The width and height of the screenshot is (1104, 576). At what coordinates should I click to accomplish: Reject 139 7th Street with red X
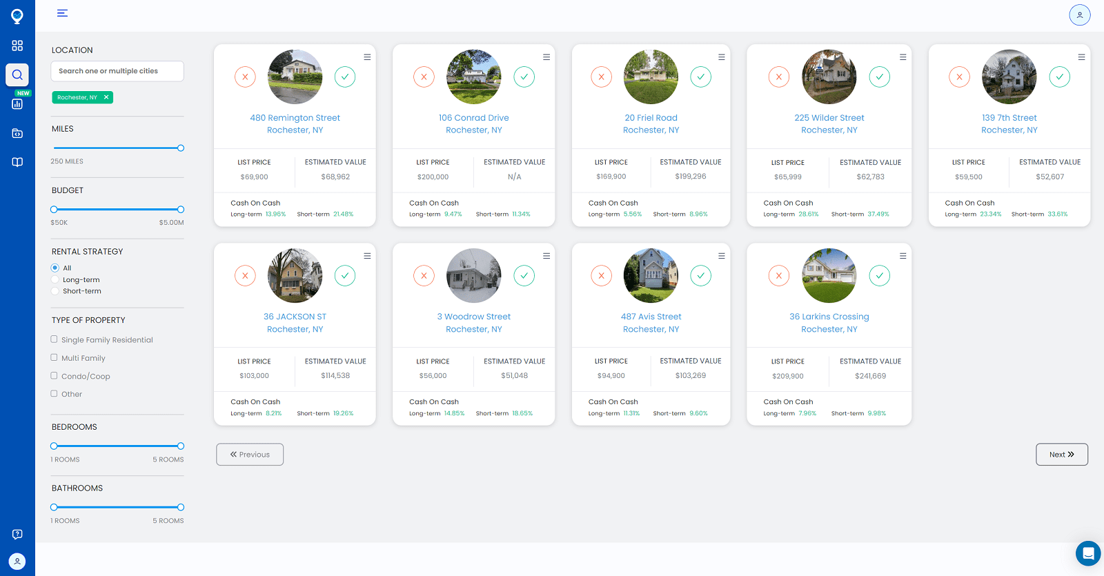click(959, 77)
